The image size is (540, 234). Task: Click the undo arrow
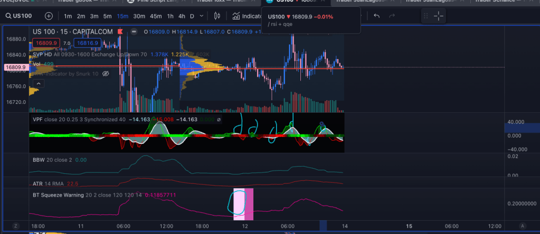tap(376, 16)
